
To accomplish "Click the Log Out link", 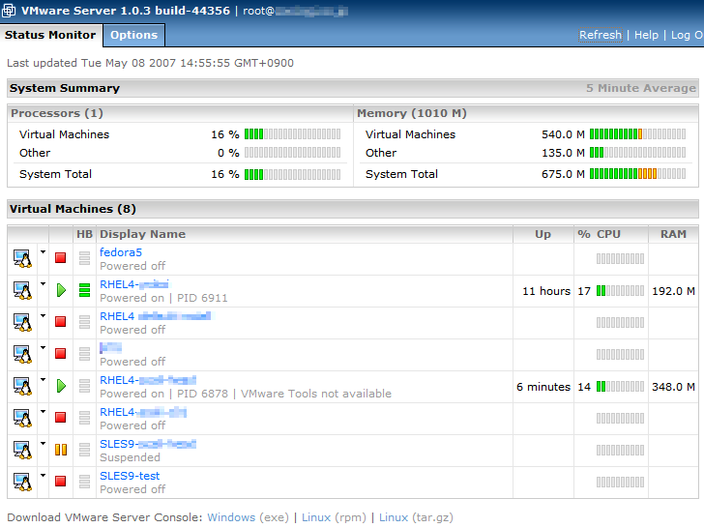I will (x=688, y=35).
